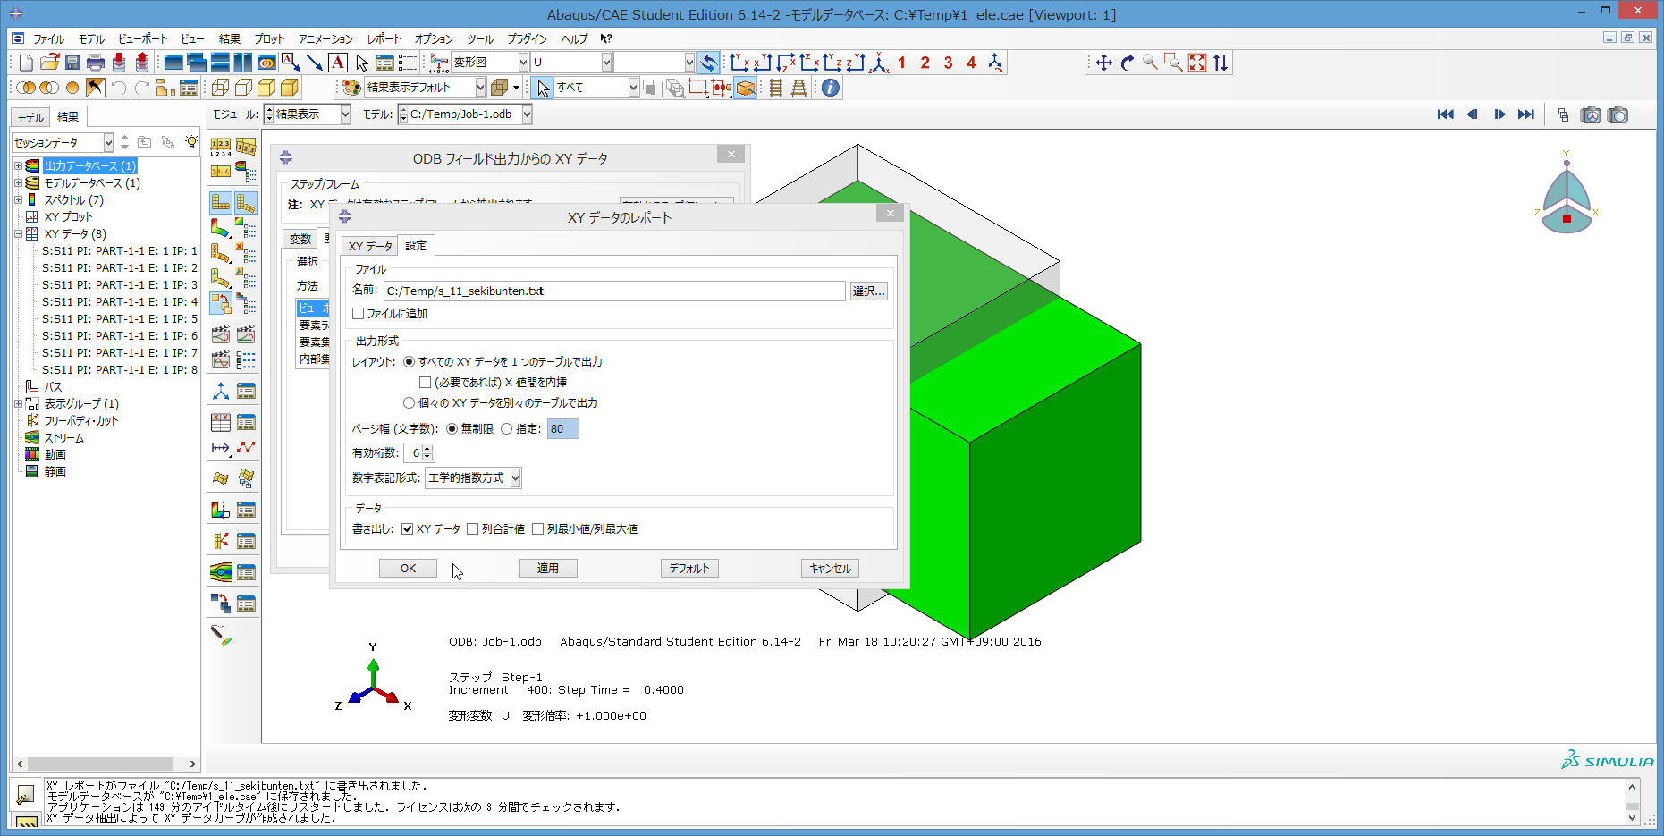This screenshot has height=836, width=1664.
Task: Click OK in the XY report dialog
Action: click(x=408, y=569)
